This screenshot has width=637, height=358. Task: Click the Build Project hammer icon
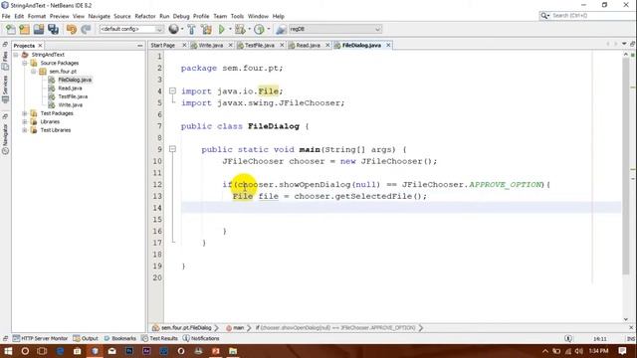pos(191,29)
